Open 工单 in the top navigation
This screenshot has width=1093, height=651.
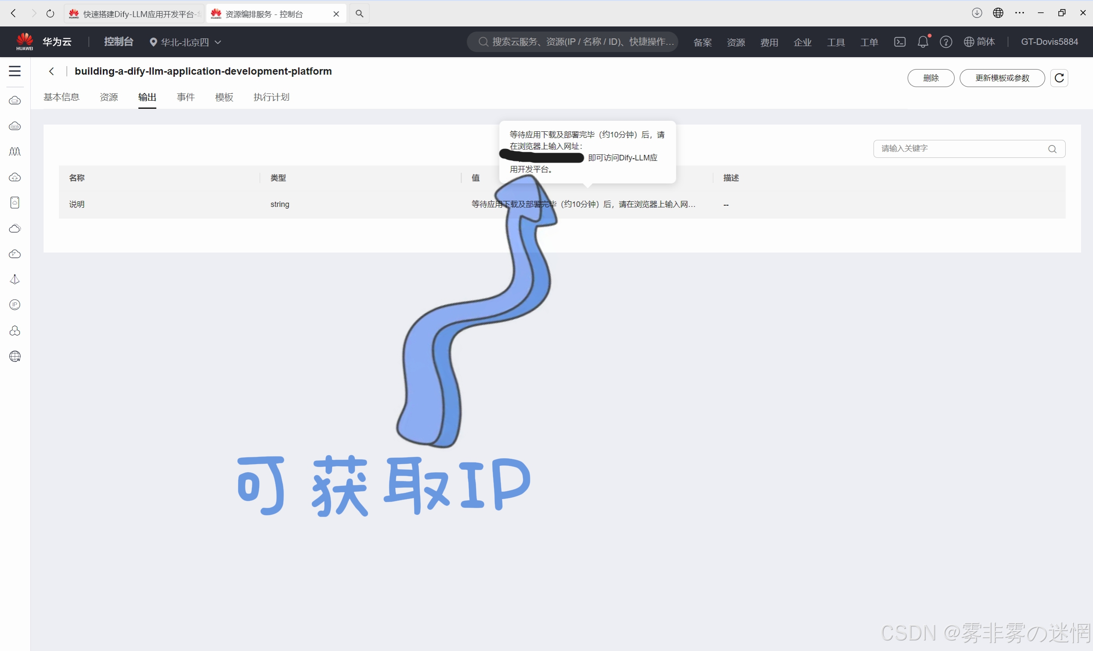click(x=870, y=42)
